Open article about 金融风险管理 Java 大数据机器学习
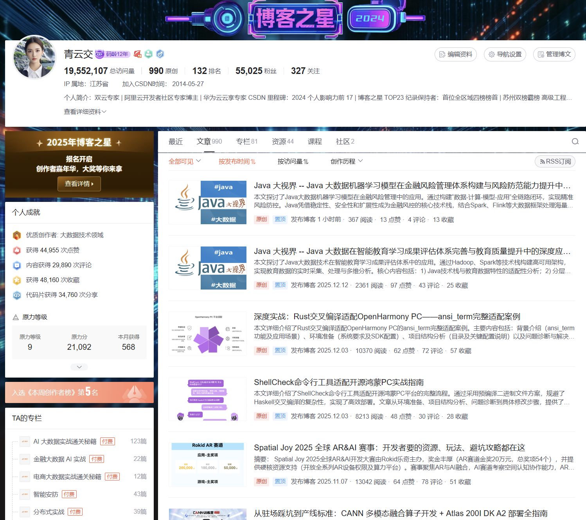Image resolution: width=586 pixels, height=520 pixels. (x=412, y=185)
